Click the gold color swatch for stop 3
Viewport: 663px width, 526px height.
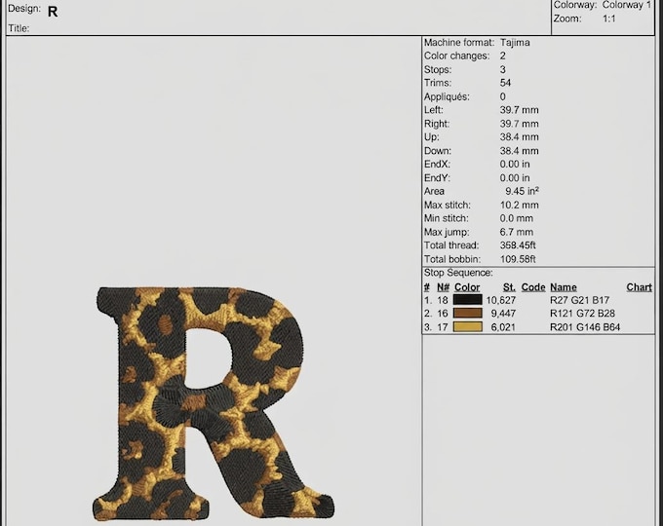(467, 326)
